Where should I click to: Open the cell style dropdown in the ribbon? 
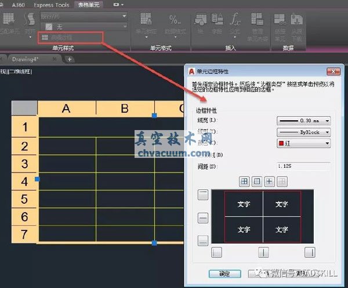click(x=84, y=16)
